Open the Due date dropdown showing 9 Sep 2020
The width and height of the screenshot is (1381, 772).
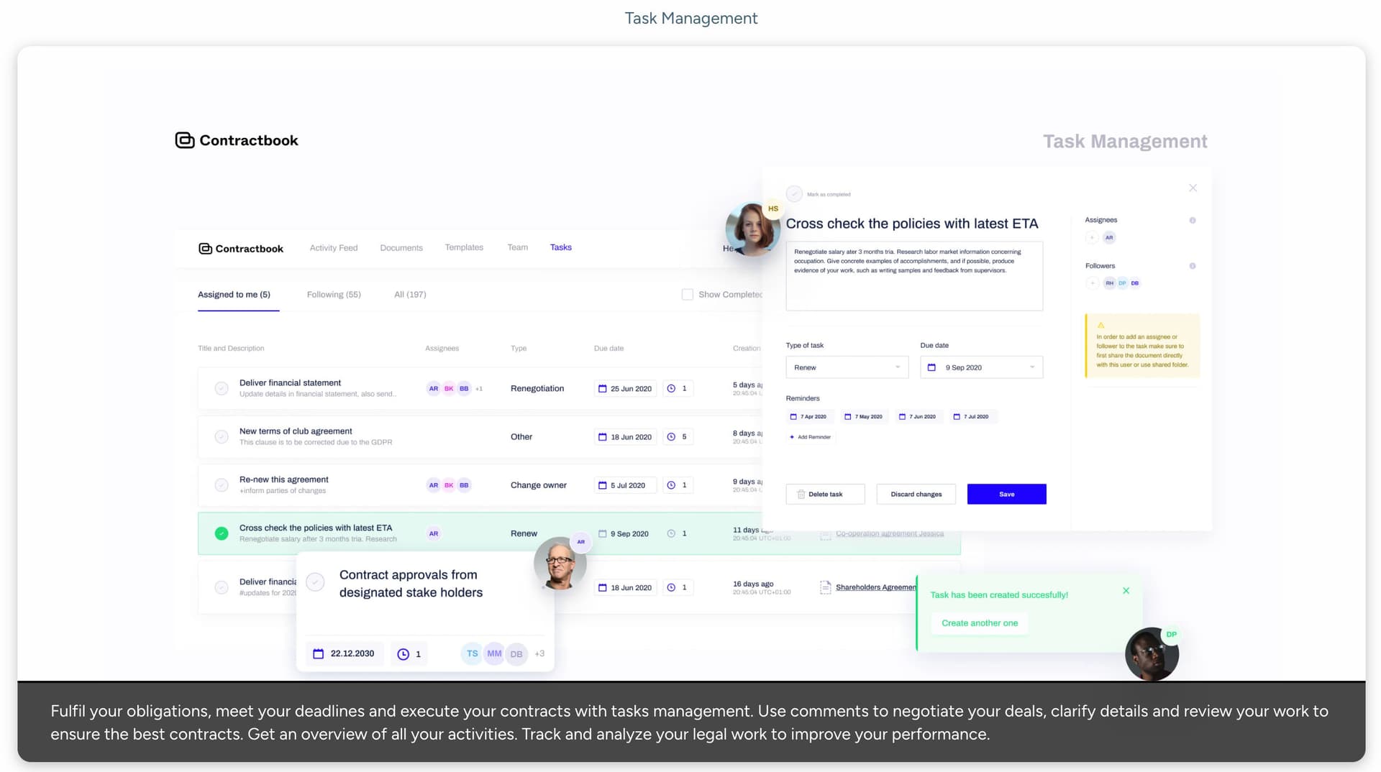tap(981, 367)
